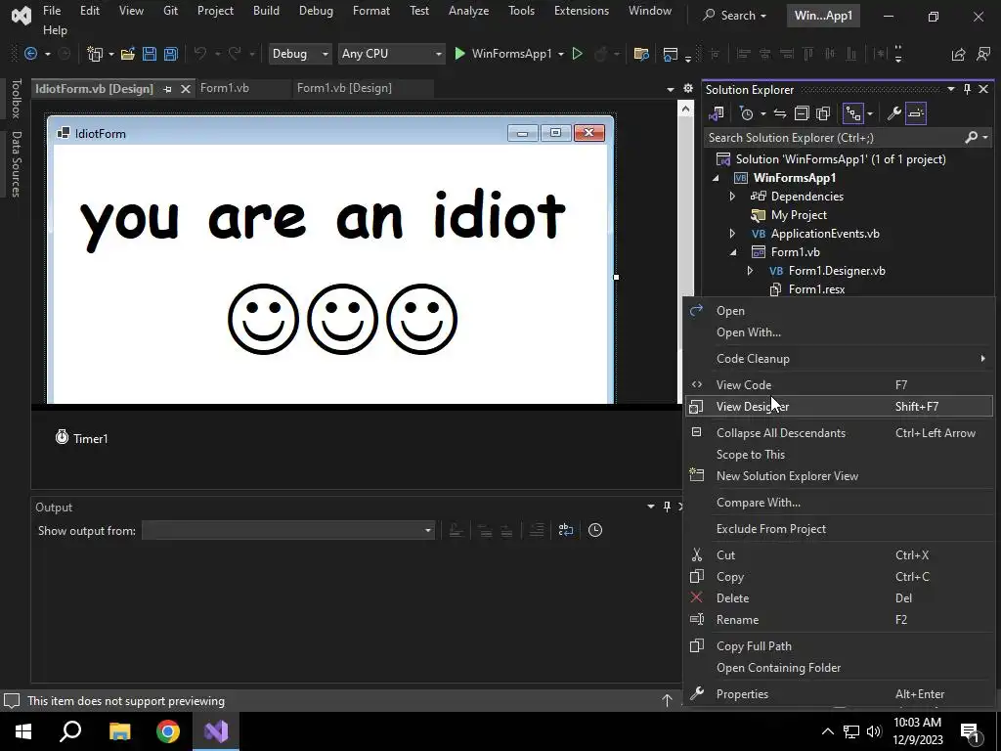Choose Rename from the context menu

tap(839, 619)
